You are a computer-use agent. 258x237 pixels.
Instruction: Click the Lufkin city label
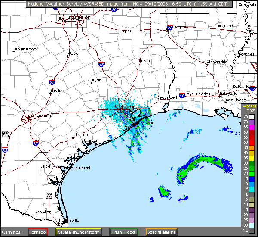pos(145,61)
